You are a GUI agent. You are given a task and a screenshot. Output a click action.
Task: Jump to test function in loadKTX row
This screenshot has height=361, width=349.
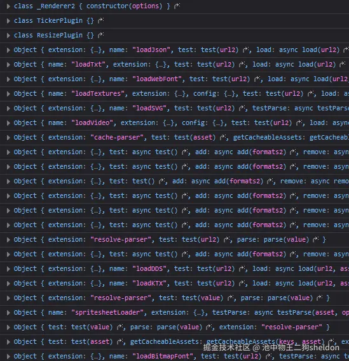[x=242, y=283]
